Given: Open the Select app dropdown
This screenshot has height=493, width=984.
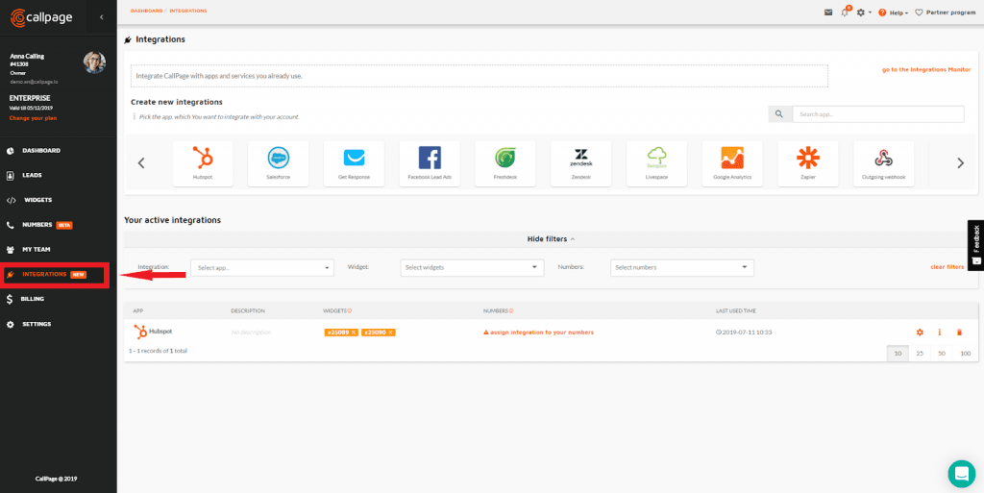Looking at the screenshot, I should click(262, 268).
